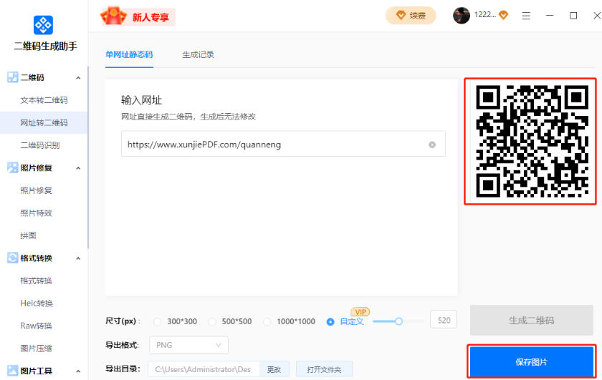The width and height of the screenshot is (602, 380).
Task: Collapse the 格式转换 sidebar section
Action: [78, 258]
